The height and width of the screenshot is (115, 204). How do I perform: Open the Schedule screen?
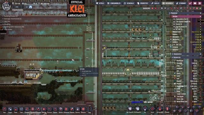pos(129,3)
